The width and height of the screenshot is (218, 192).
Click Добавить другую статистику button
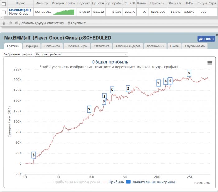tap(39, 23)
